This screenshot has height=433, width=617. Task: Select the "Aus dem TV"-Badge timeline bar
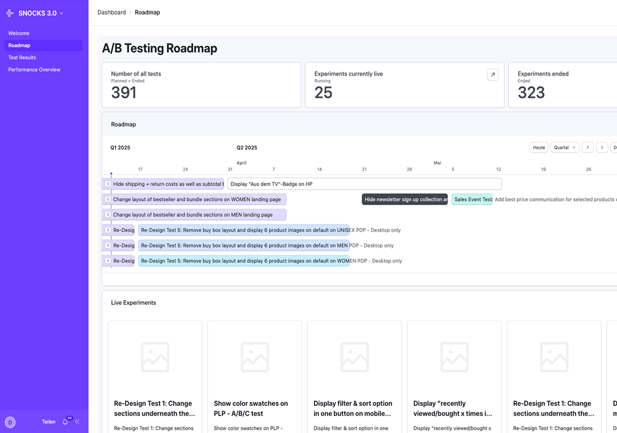tap(364, 184)
